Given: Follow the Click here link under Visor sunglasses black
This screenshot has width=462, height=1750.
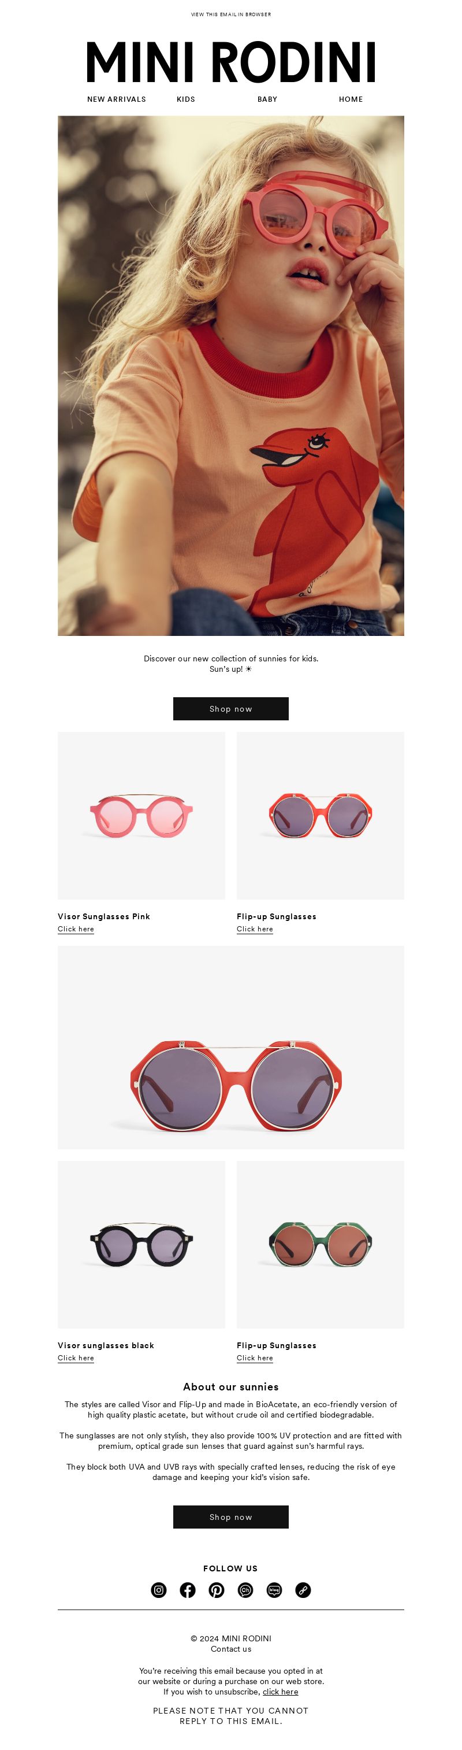Looking at the screenshot, I should coord(76,1357).
